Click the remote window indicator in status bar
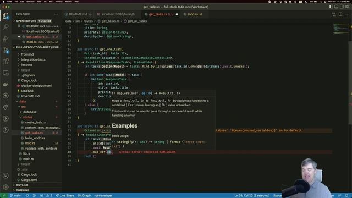The width and height of the screenshot is (352, 198). tap(4, 196)
